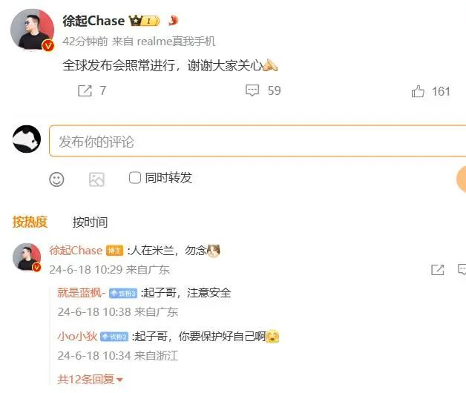This screenshot has width=466, height=393.
Task: Enable the 同时转发 checkbox
Action: (x=134, y=178)
